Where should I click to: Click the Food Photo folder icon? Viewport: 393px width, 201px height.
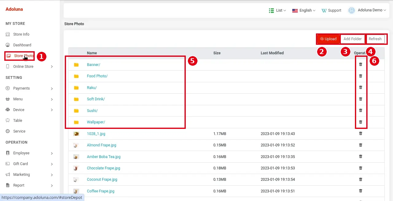tap(76, 76)
